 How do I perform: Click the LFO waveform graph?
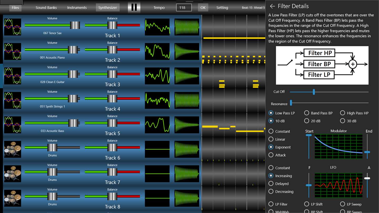pyautogui.click(x=338, y=185)
